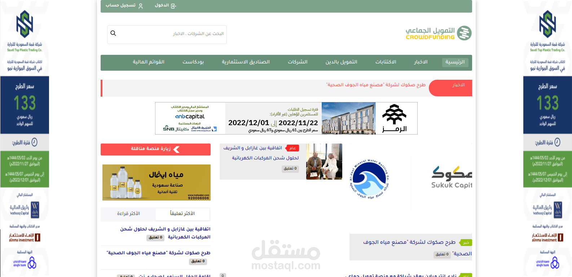Click into the search companies and news field
Viewport: 572px width, 277px height.
pyautogui.click(x=167, y=35)
